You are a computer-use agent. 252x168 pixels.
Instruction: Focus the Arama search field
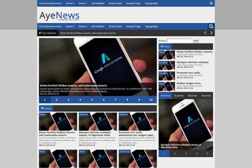(x=179, y=40)
